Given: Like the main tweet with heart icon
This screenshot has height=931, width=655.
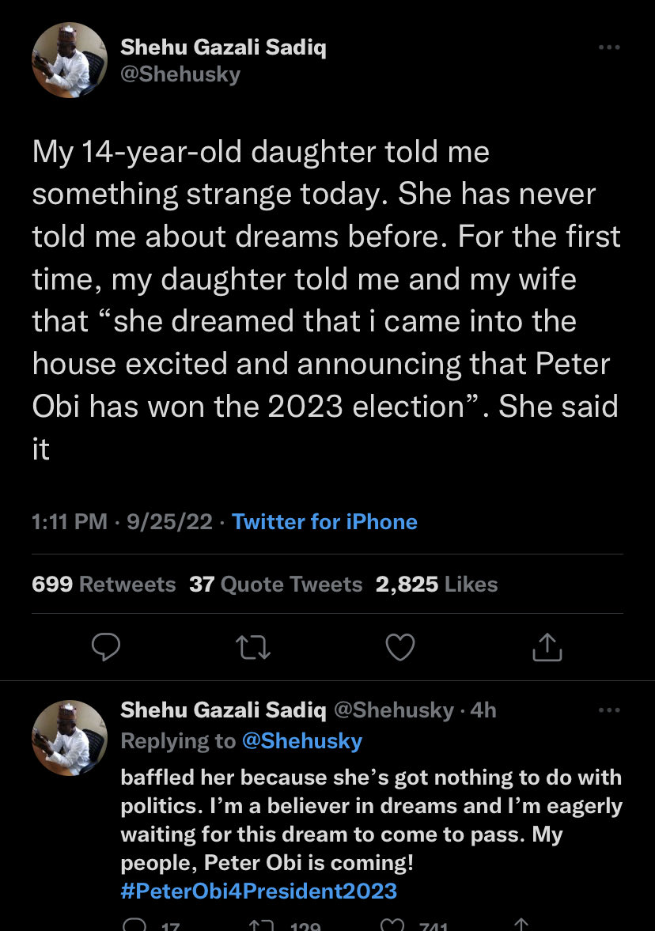Looking at the screenshot, I should click(399, 648).
